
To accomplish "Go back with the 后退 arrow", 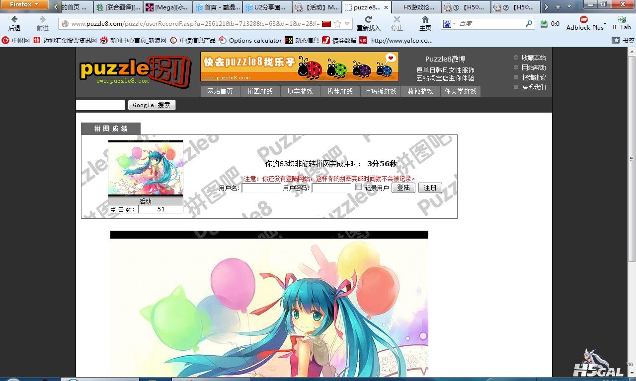I will (x=14, y=23).
